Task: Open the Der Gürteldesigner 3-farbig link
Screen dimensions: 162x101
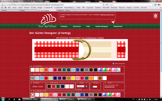Action: [93, 38]
